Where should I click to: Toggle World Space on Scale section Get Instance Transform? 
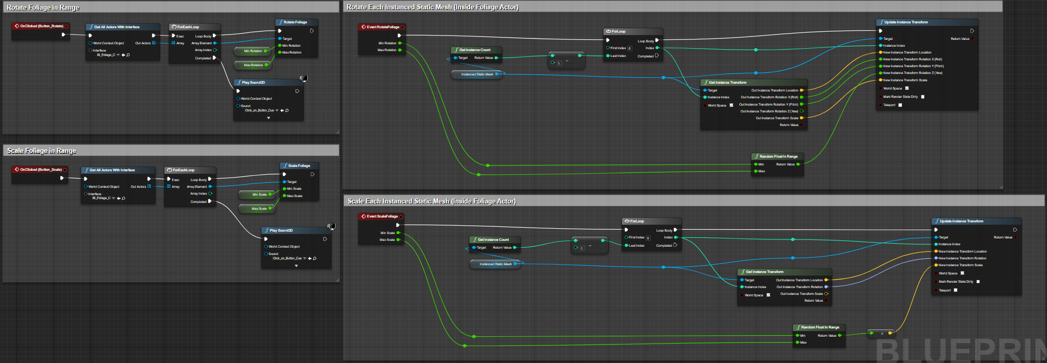(x=768, y=295)
